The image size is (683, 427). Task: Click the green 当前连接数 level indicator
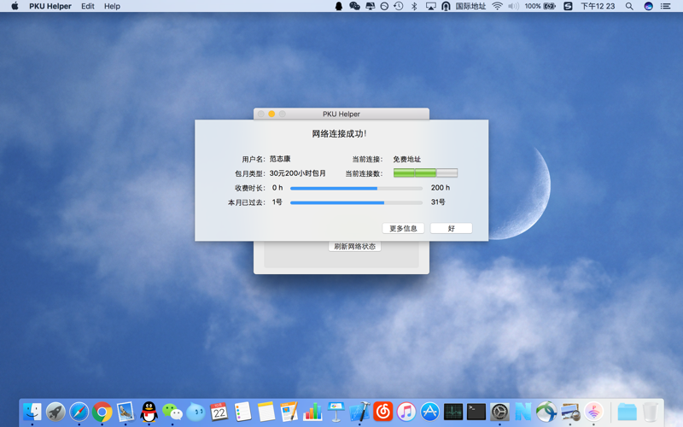pyautogui.click(x=425, y=173)
